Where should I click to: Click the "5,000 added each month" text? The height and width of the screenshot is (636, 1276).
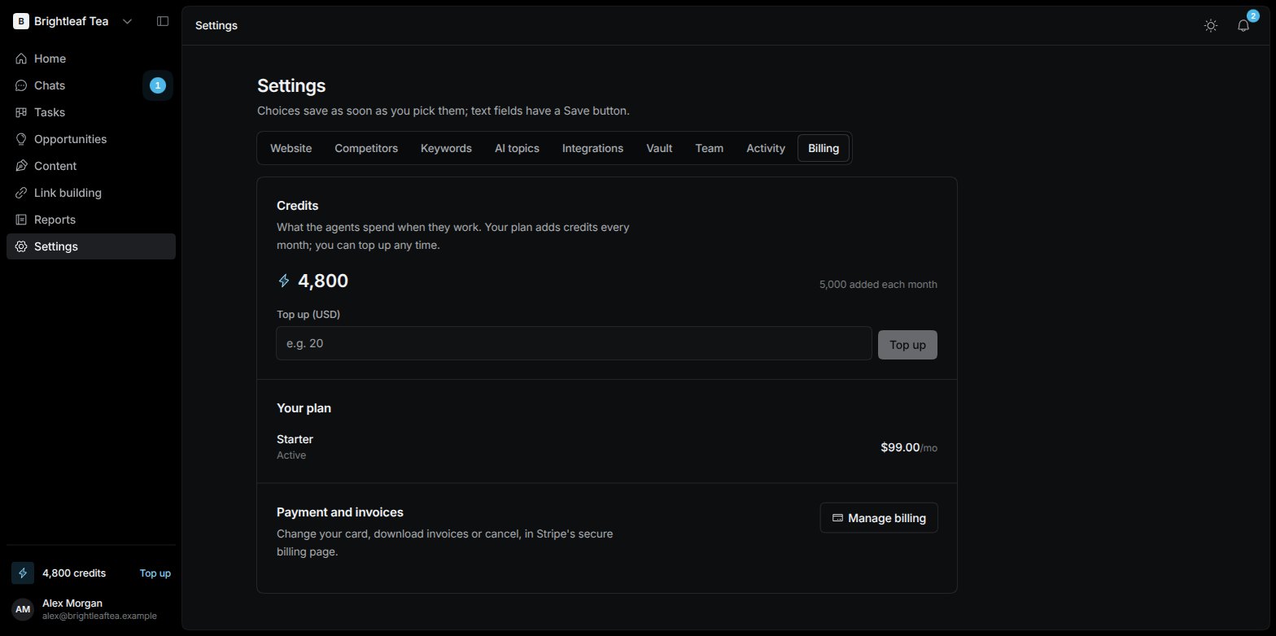(x=878, y=285)
